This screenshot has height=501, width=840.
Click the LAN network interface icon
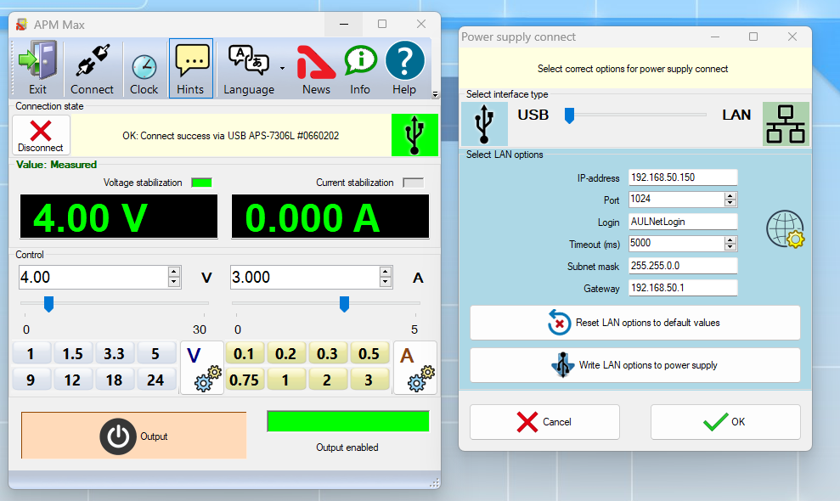(x=786, y=124)
